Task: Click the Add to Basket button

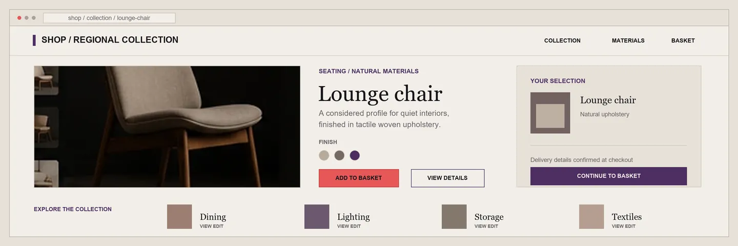Action: 359,178
